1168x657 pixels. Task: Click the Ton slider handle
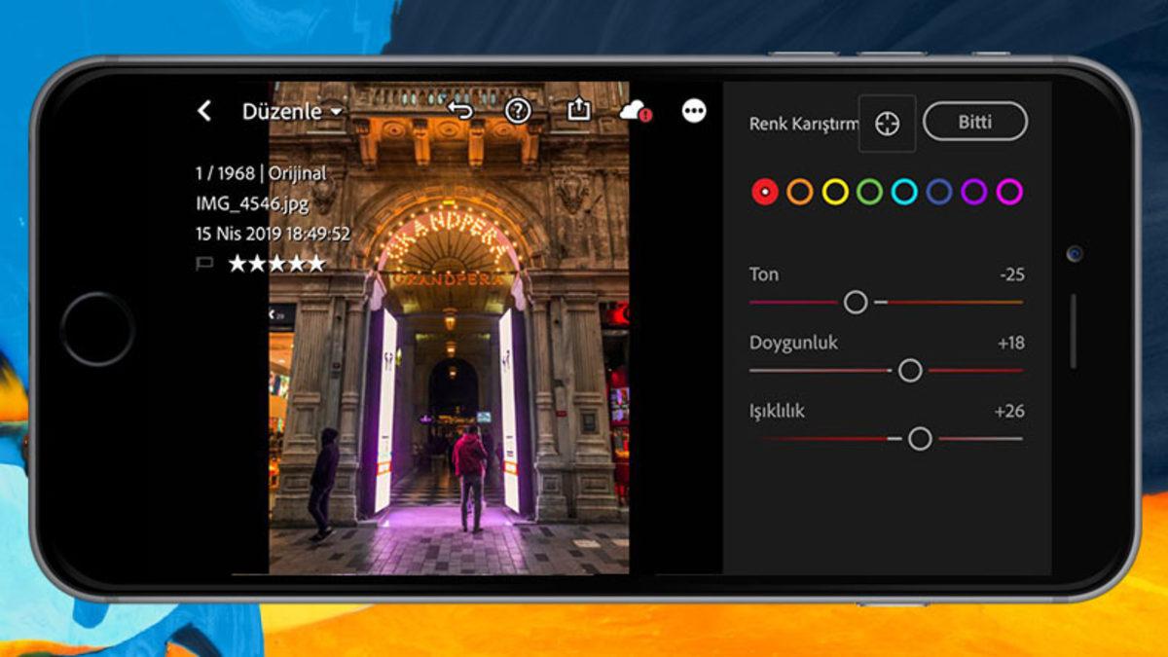857,304
